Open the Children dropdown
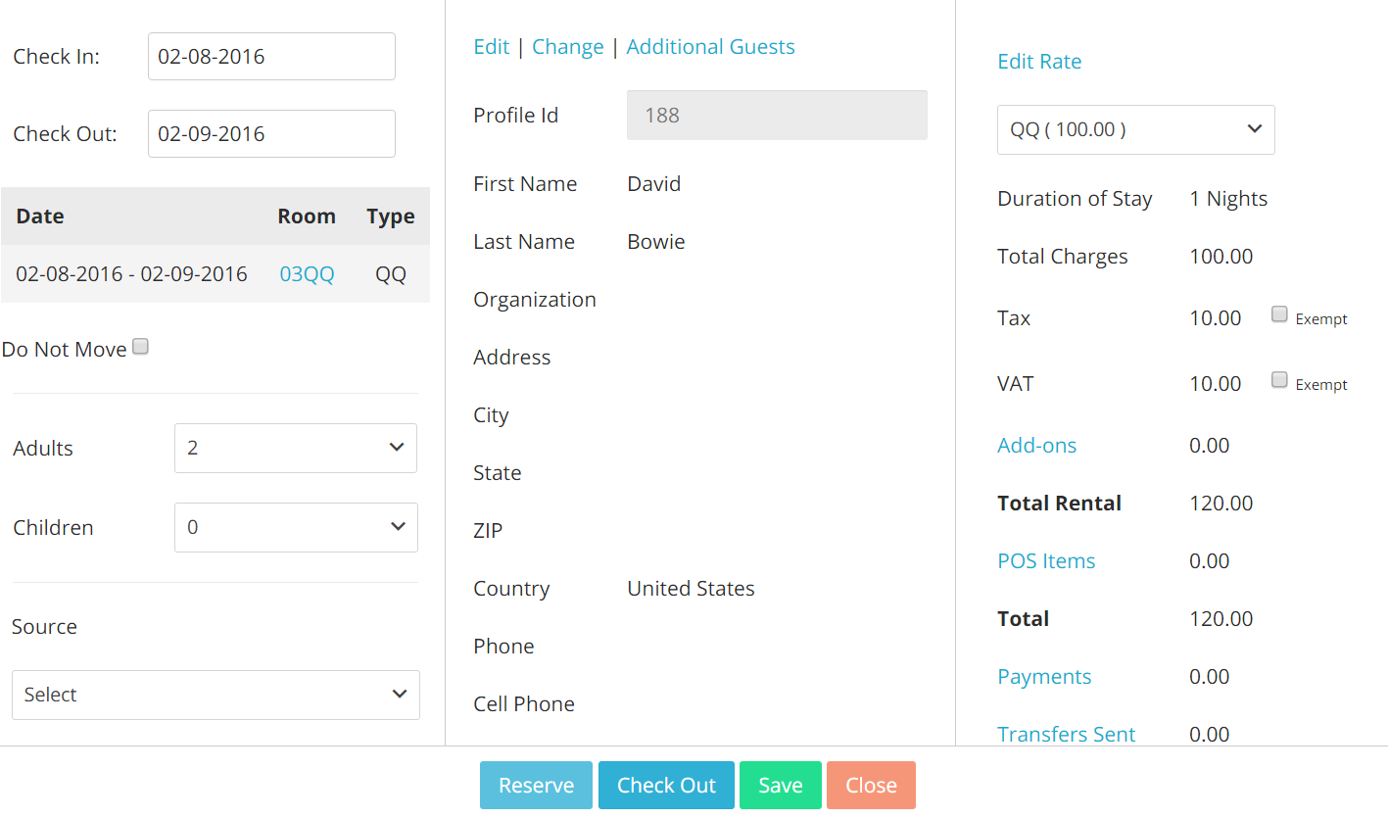 [x=296, y=528]
